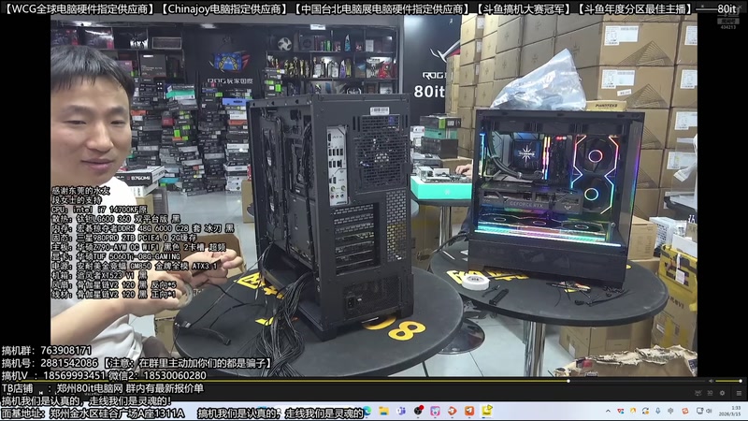Open File Explorer folder icon in taskbar

pyautogui.click(x=383, y=411)
